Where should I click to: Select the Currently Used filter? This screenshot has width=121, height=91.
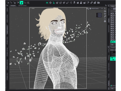click(x=113, y=56)
